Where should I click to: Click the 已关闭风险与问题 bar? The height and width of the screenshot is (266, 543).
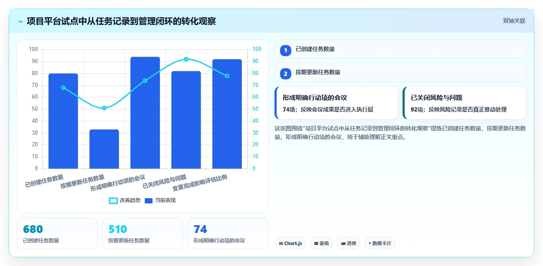tap(186, 120)
